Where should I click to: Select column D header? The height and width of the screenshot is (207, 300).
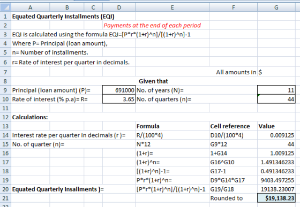pyautogui.click(x=119, y=7)
